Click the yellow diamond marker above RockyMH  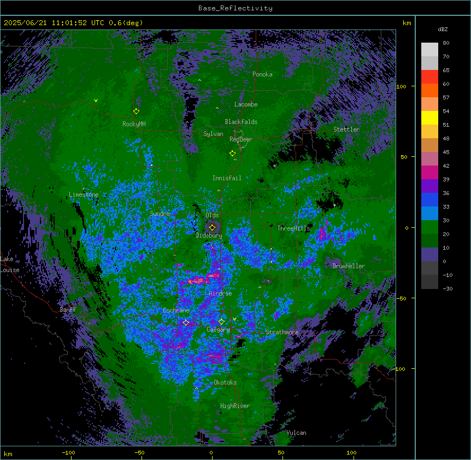[136, 111]
